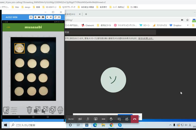
Task: Open more actions ellipsis in call bar
Action: [x=103, y=119]
